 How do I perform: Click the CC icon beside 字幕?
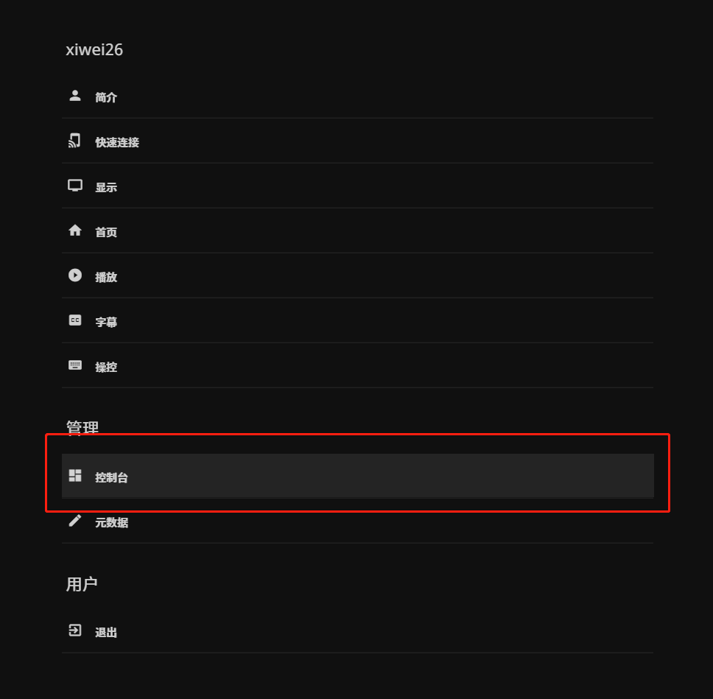coord(75,320)
